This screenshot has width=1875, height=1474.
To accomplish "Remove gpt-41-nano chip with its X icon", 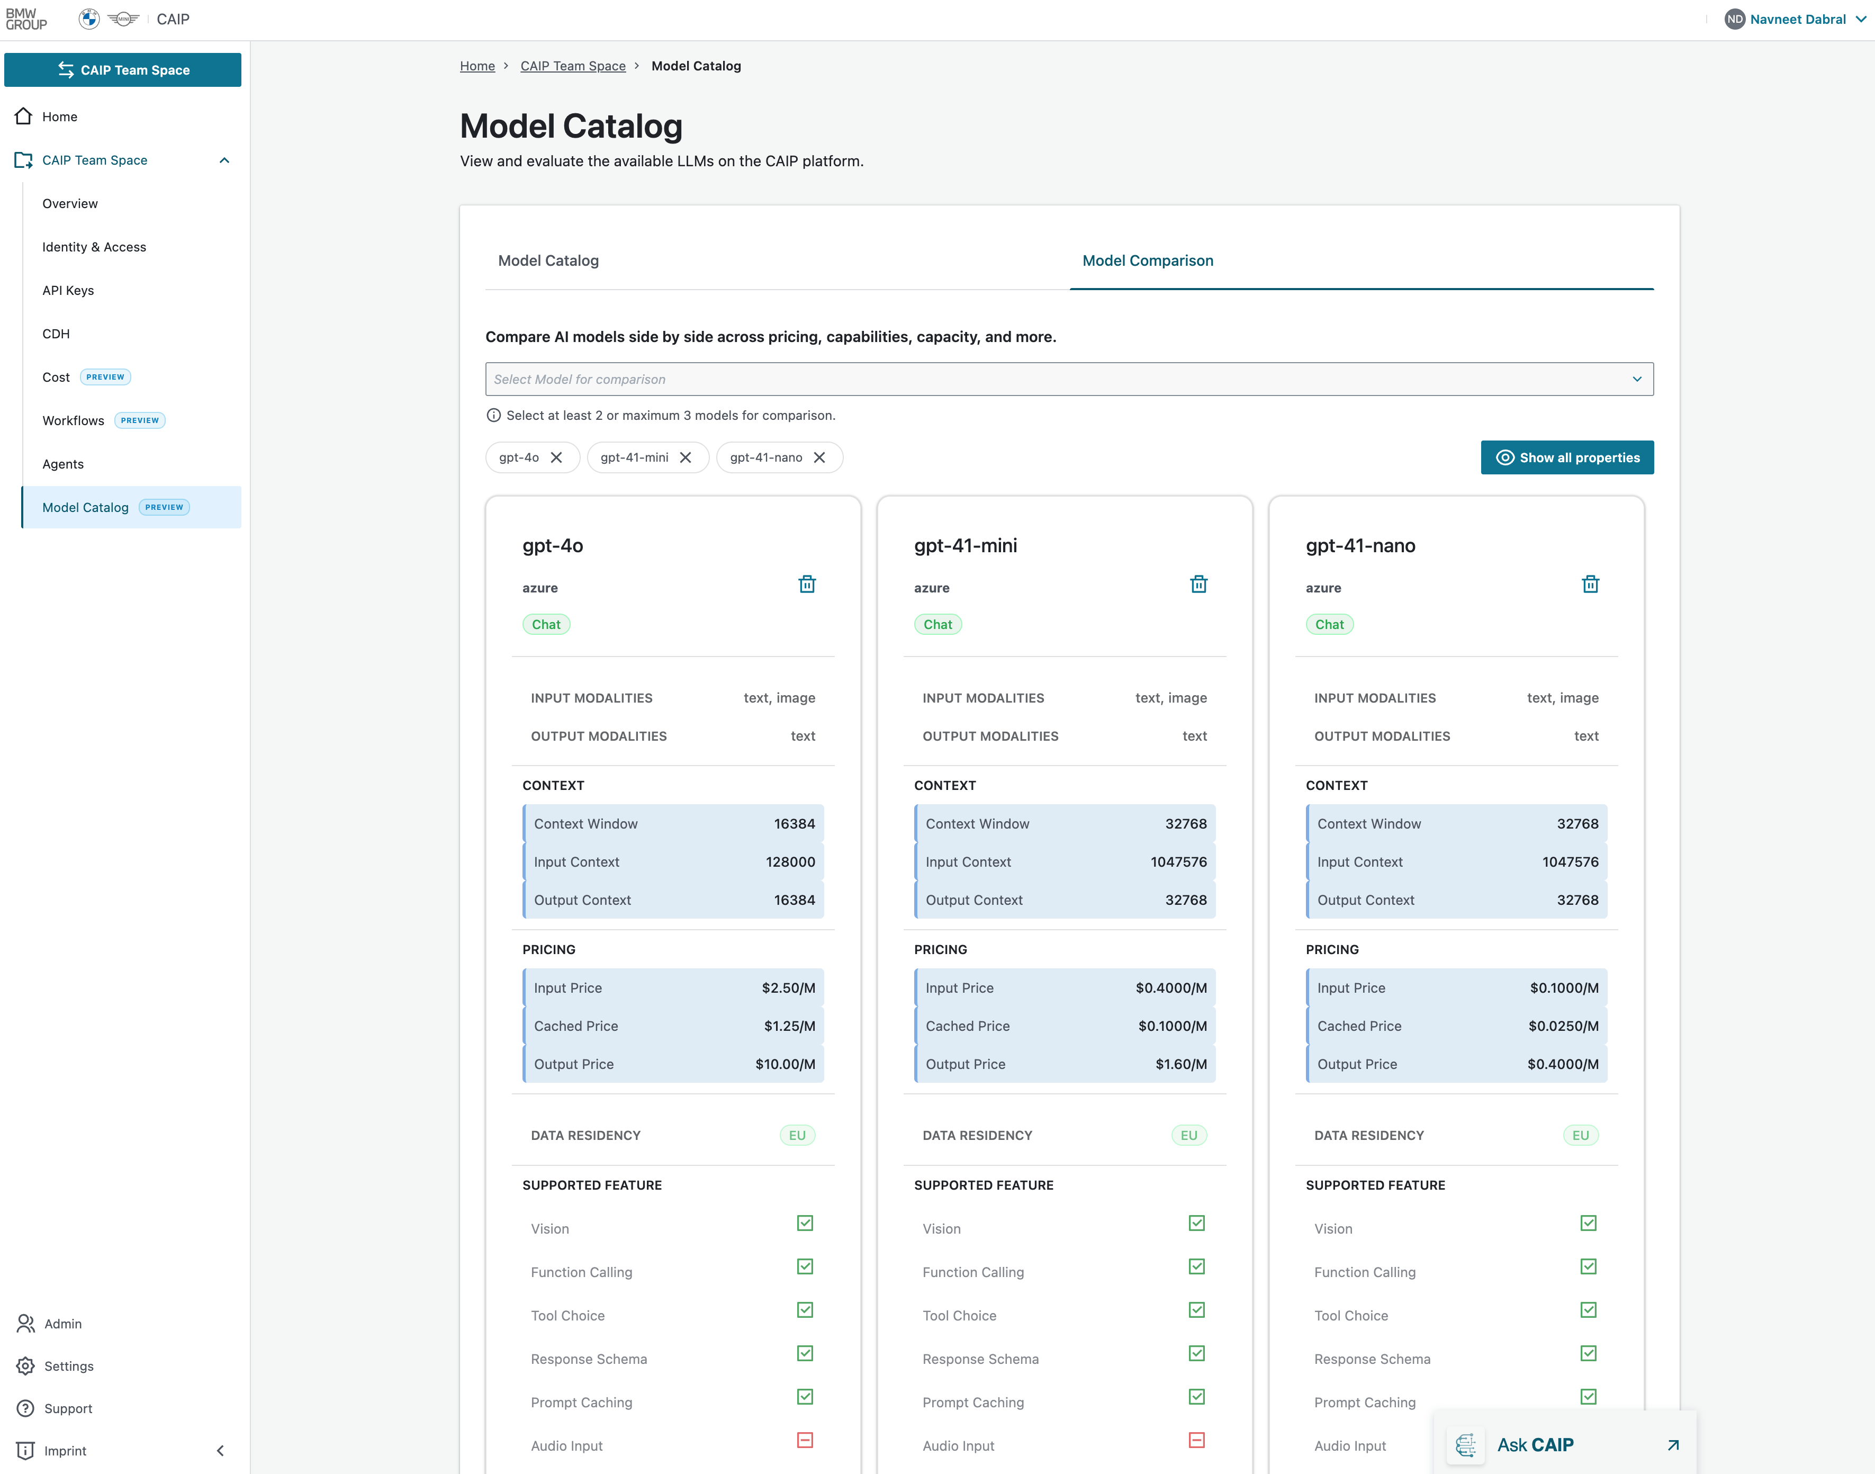I will coord(820,457).
